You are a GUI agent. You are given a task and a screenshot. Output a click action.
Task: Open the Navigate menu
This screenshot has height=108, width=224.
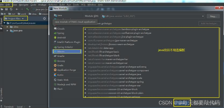click(24, 5)
